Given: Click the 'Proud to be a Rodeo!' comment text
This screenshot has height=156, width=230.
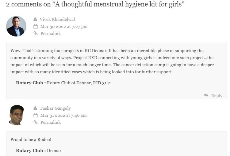Looking at the screenshot, I should tap(31, 139).
